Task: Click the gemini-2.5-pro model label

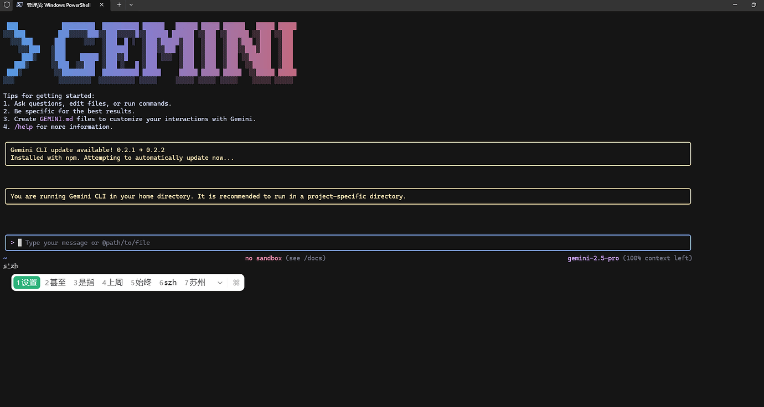Action: [593, 258]
